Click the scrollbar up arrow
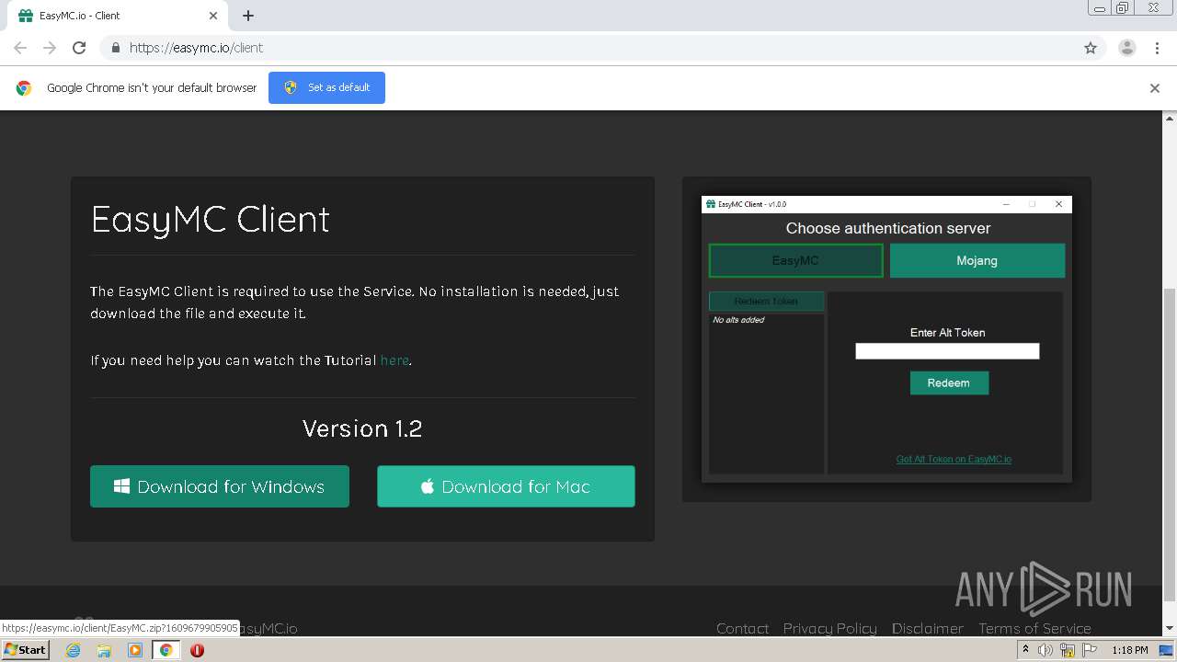The width and height of the screenshot is (1177, 662). (1170, 118)
